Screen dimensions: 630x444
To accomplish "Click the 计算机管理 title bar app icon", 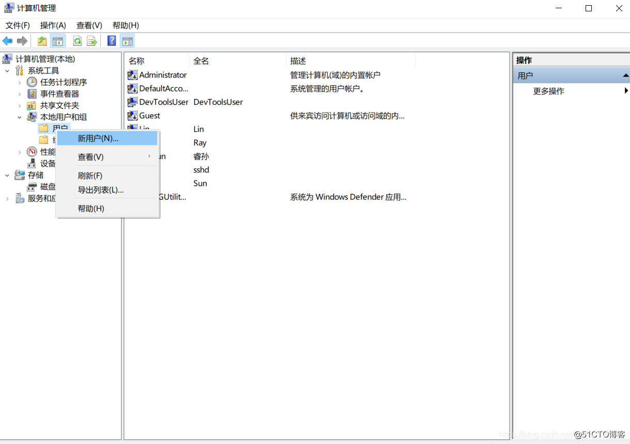I will (x=9, y=8).
